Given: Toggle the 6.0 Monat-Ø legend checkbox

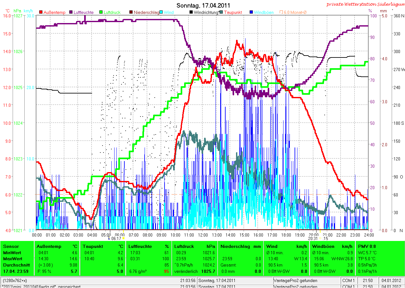Looking at the screenshot, I should [281, 12].
